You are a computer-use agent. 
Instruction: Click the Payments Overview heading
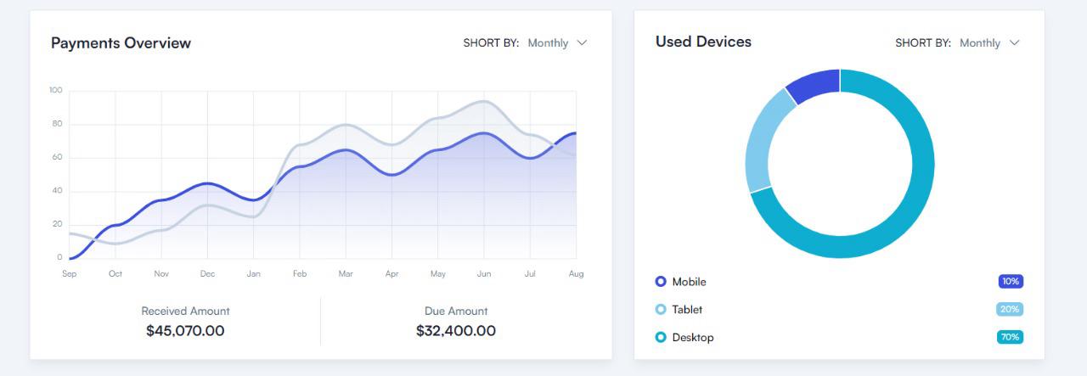pyautogui.click(x=121, y=42)
